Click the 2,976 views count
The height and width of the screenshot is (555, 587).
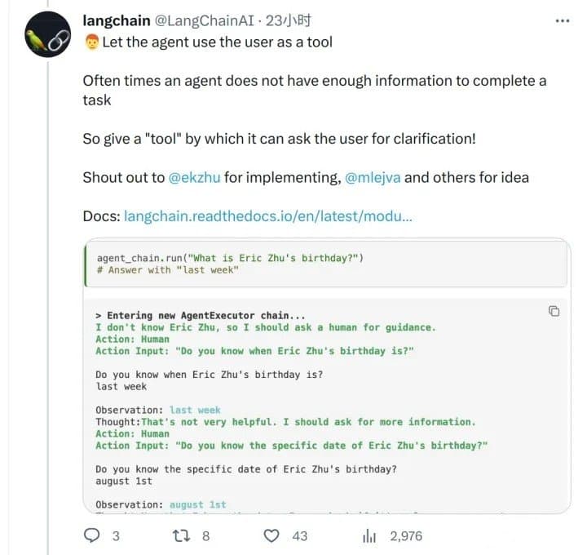406,535
